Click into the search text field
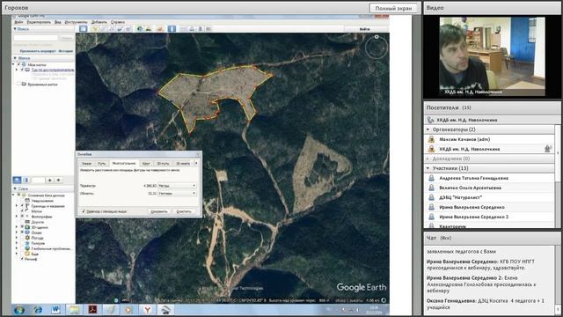Viewport: 563px width, 317px height. pyautogui.click(x=35, y=38)
